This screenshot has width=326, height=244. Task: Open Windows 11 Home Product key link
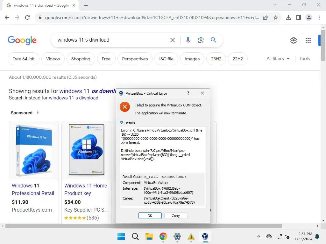(x=85, y=189)
